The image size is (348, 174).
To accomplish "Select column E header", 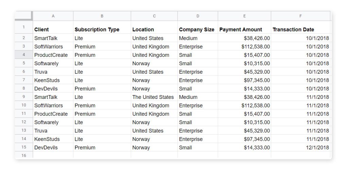I will (245, 16).
